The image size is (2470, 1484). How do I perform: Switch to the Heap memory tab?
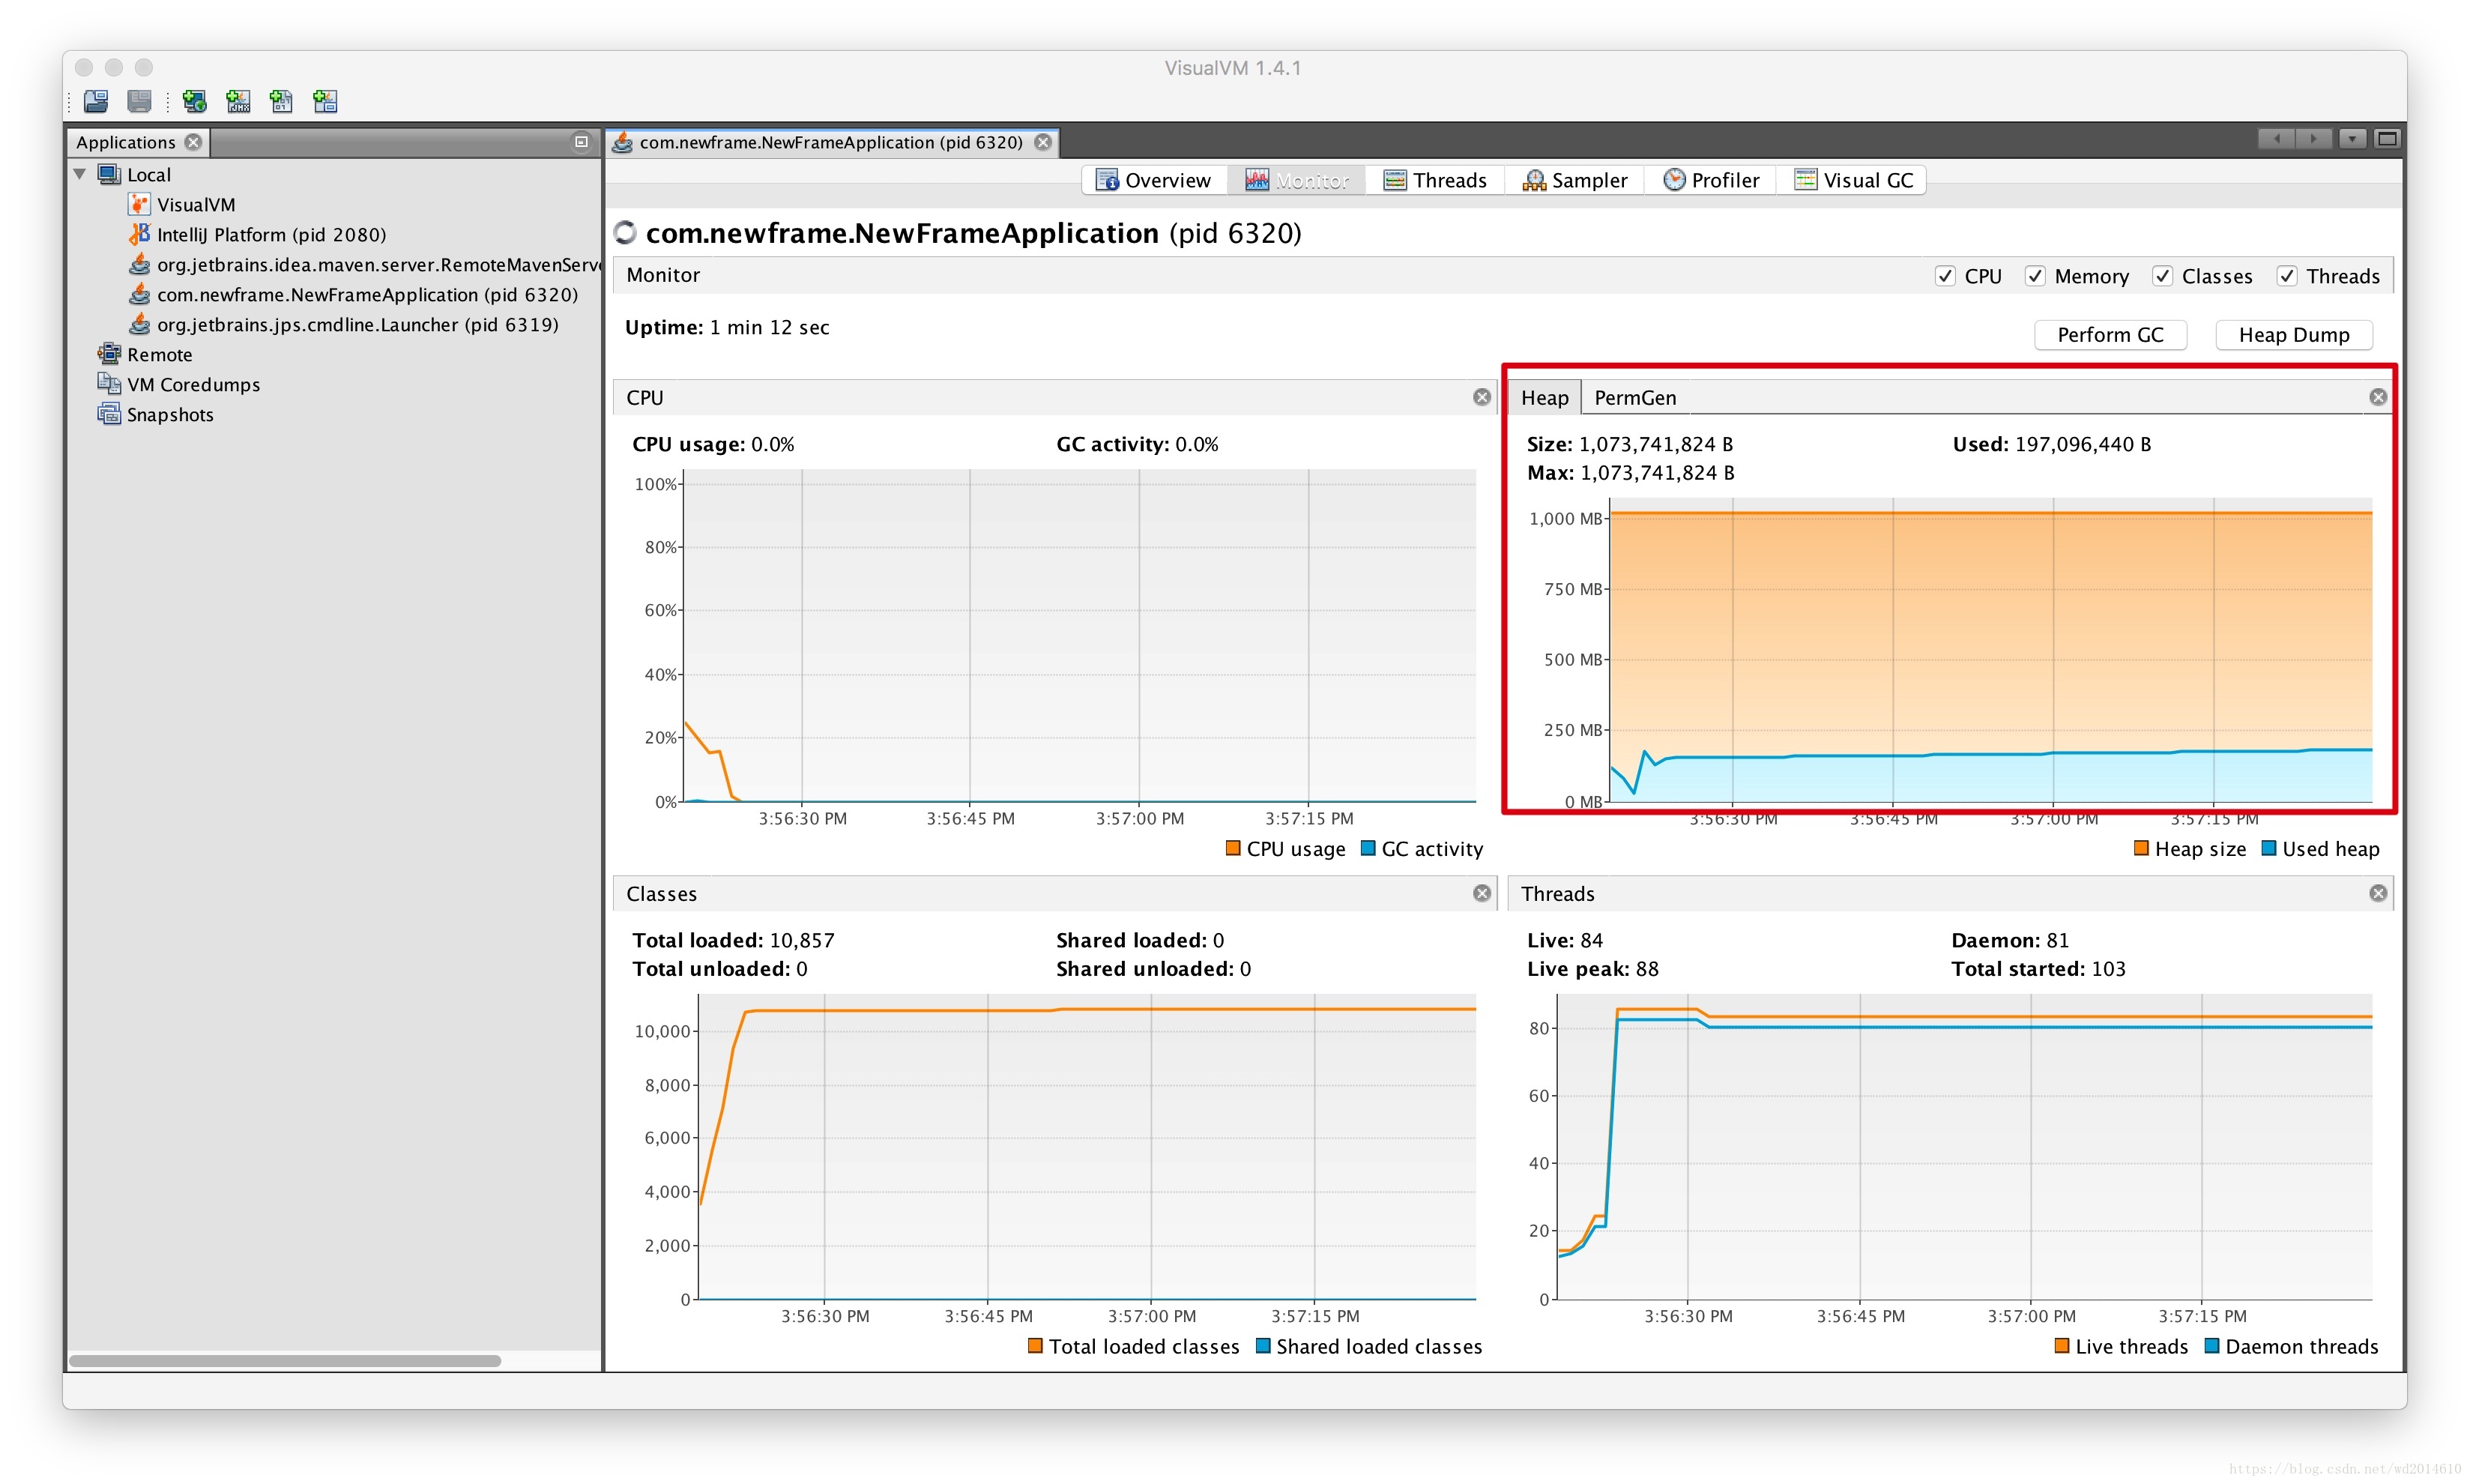[x=1547, y=397]
